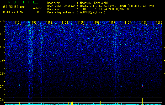Click the 1151 time marker
The height and width of the screenshot is (105, 165).
coord(18,23)
